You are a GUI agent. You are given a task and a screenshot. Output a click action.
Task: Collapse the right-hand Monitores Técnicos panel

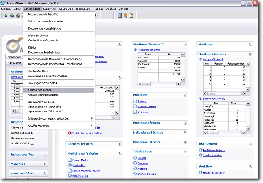tap(250, 54)
